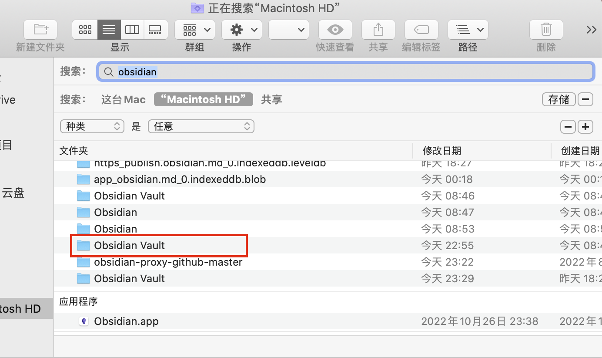Open the 种类 criteria dropdown
602x358 pixels.
click(x=92, y=126)
